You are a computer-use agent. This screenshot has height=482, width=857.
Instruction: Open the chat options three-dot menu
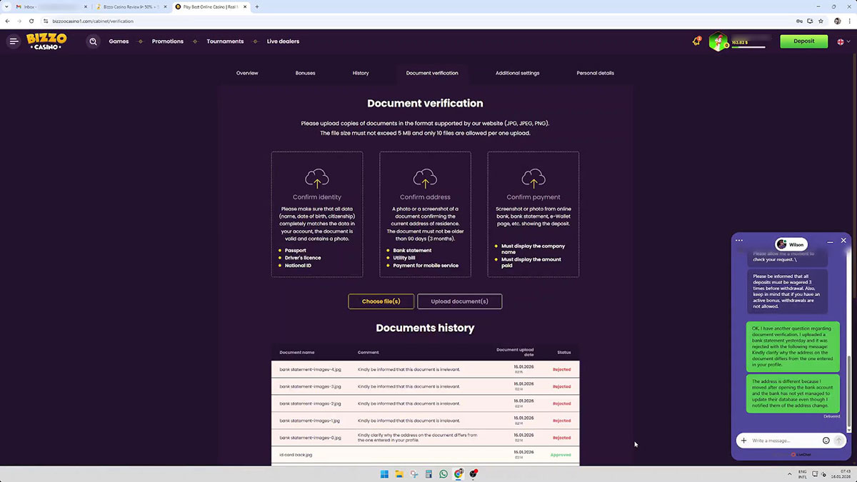(739, 241)
